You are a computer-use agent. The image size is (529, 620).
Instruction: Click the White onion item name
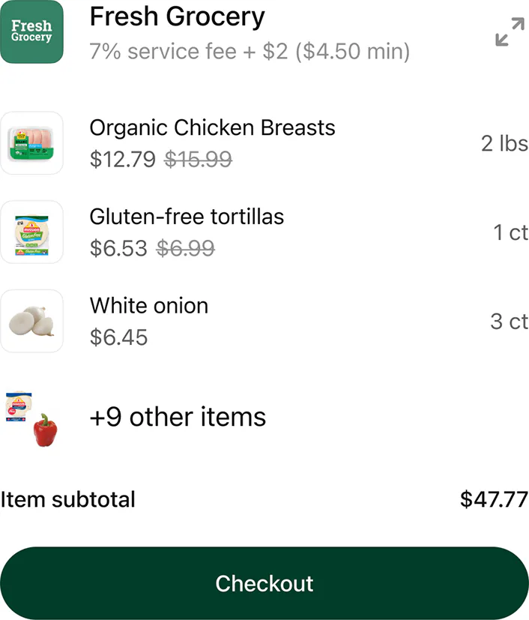148,306
